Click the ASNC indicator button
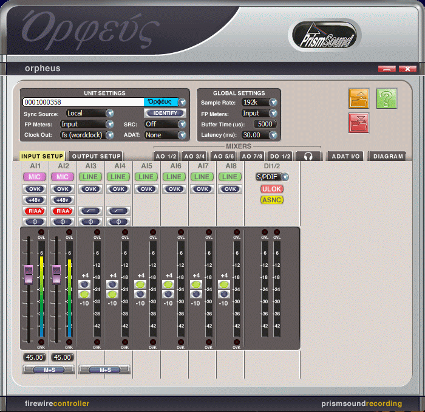Screen dimensions: 425x412 click(x=272, y=200)
